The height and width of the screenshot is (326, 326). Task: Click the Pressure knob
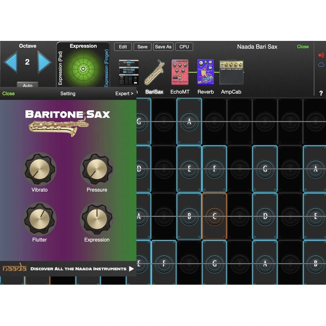coord(97,169)
